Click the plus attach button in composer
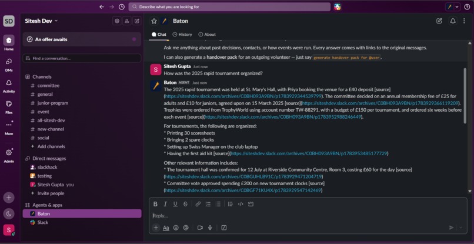Screen dimensions: 474x244 (156, 228)
